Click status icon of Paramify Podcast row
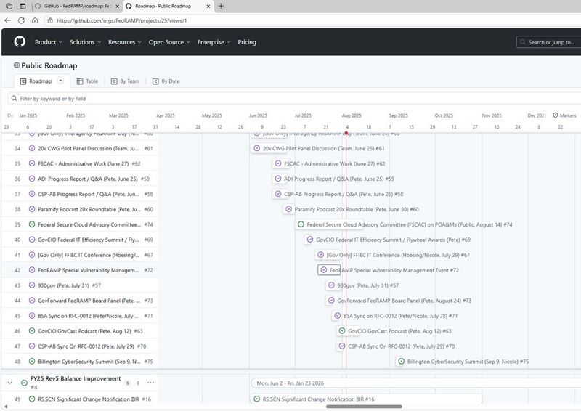The height and width of the screenshot is (411, 581). pyautogui.click(x=32, y=209)
